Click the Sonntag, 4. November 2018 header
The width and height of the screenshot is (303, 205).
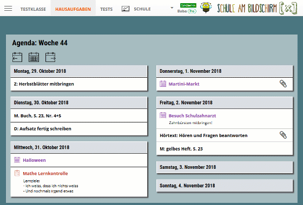[x=225, y=186]
